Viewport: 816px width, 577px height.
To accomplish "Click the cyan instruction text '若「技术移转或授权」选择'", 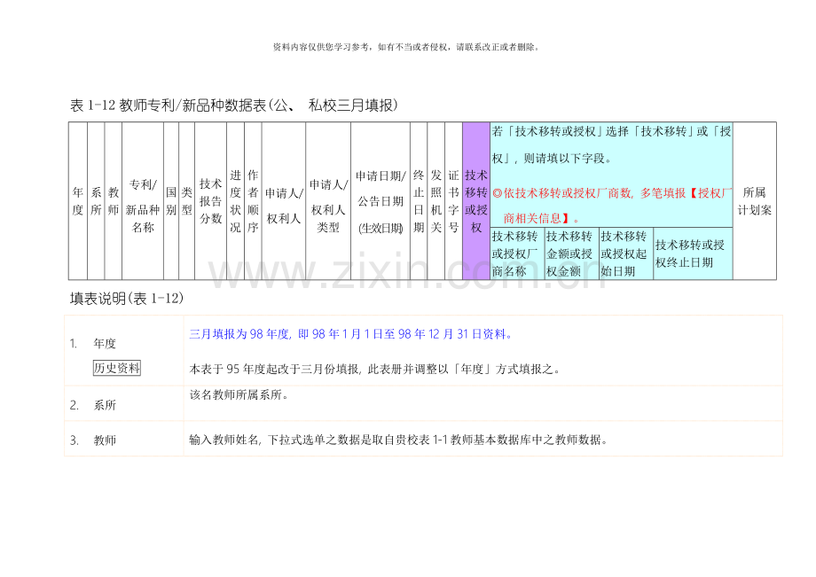I will [612, 145].
